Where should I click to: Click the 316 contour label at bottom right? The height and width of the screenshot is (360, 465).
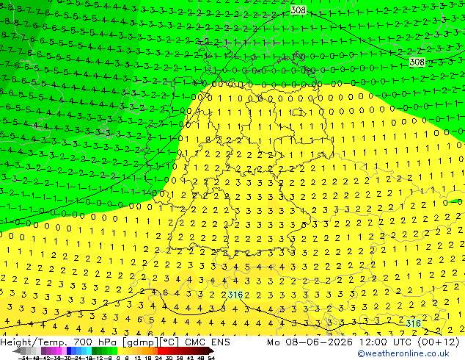[x=414, y=323]
